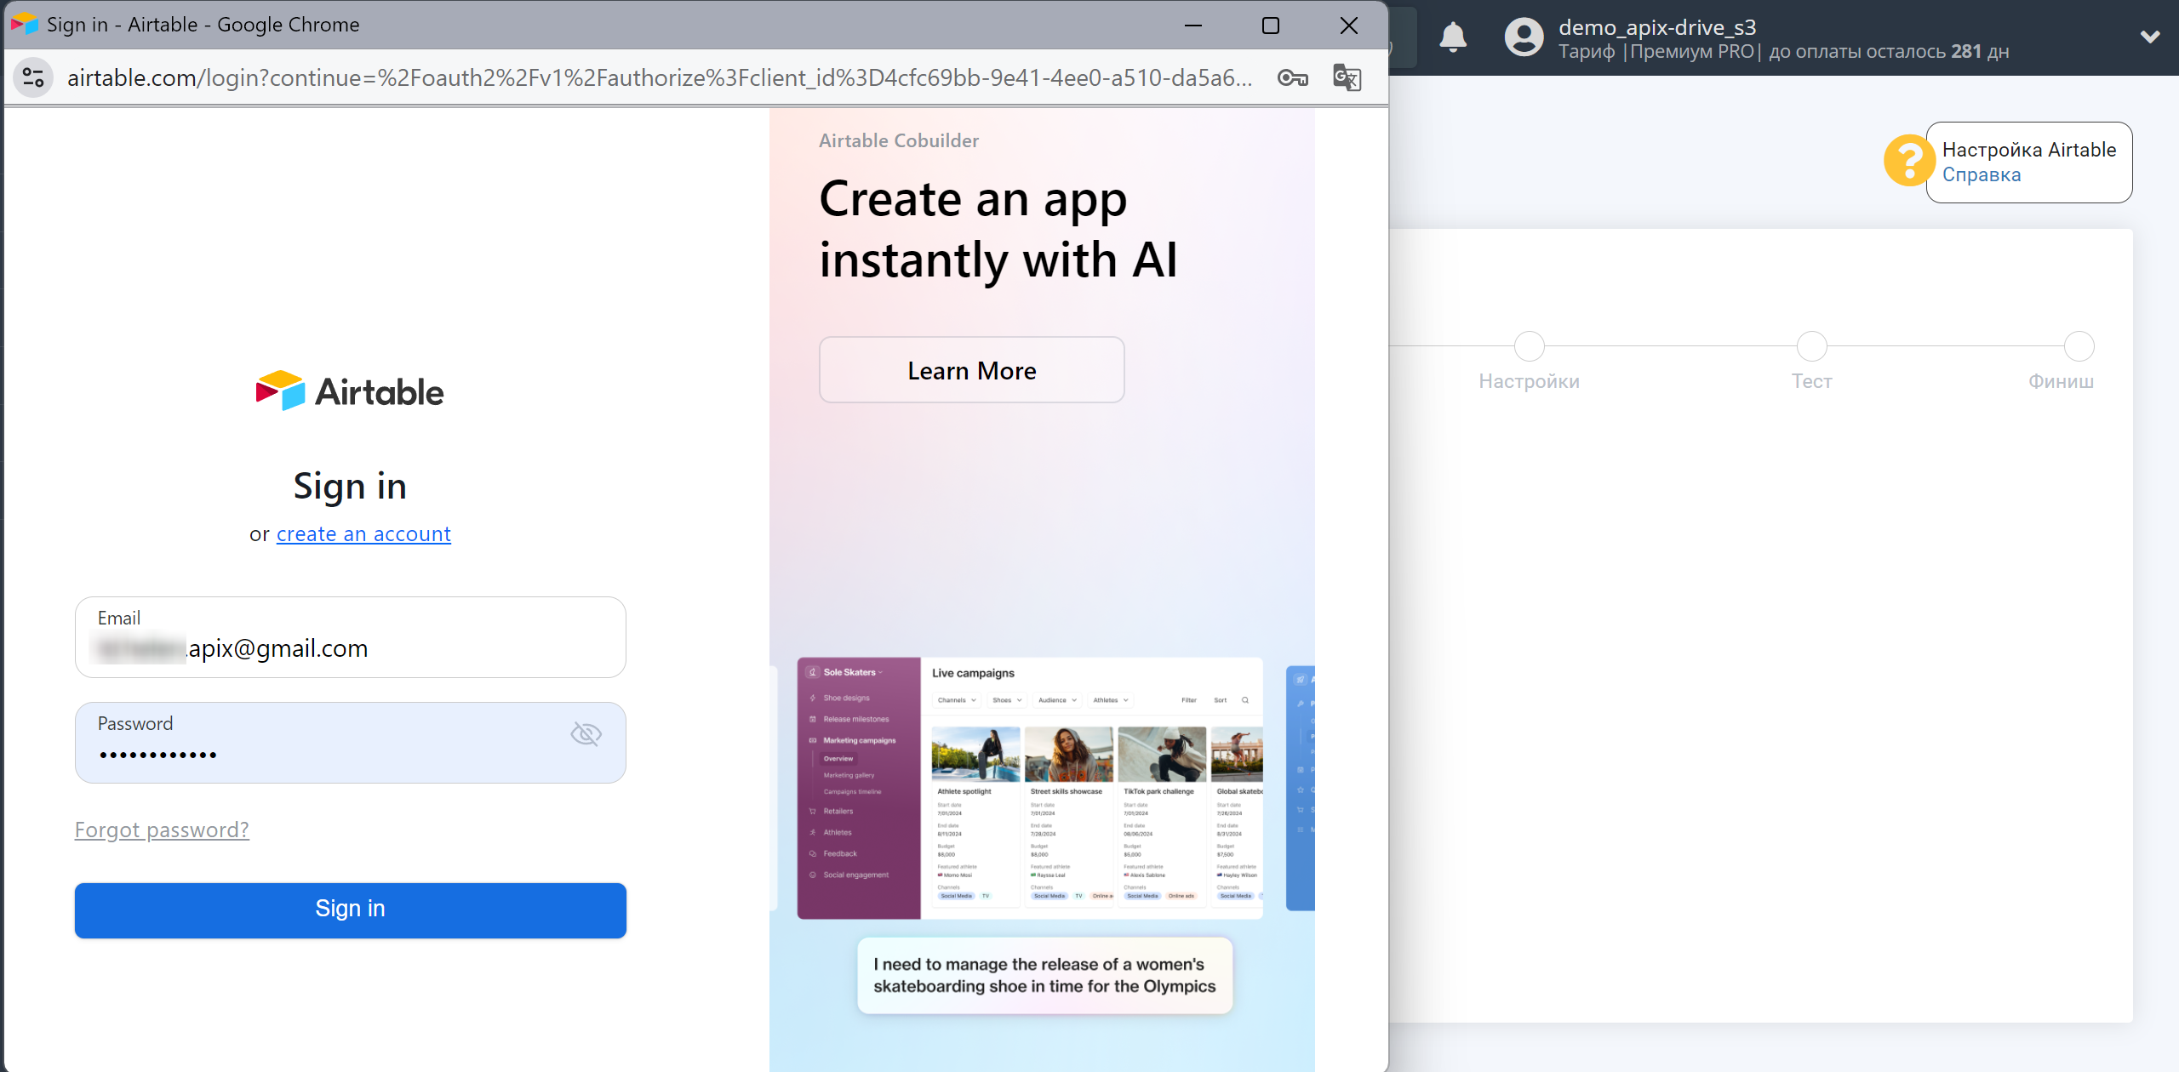Select the Настройки step circle
2179x1072 pixels.
click(1529, 346)
